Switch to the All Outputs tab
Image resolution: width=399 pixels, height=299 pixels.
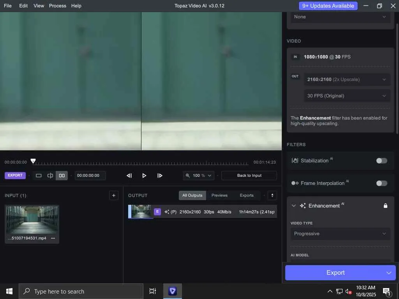[x=192, y=195]
